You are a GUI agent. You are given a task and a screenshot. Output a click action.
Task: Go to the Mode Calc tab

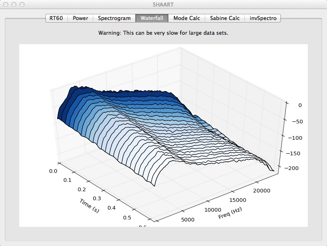pyautogui.click(x=187, y=18)
